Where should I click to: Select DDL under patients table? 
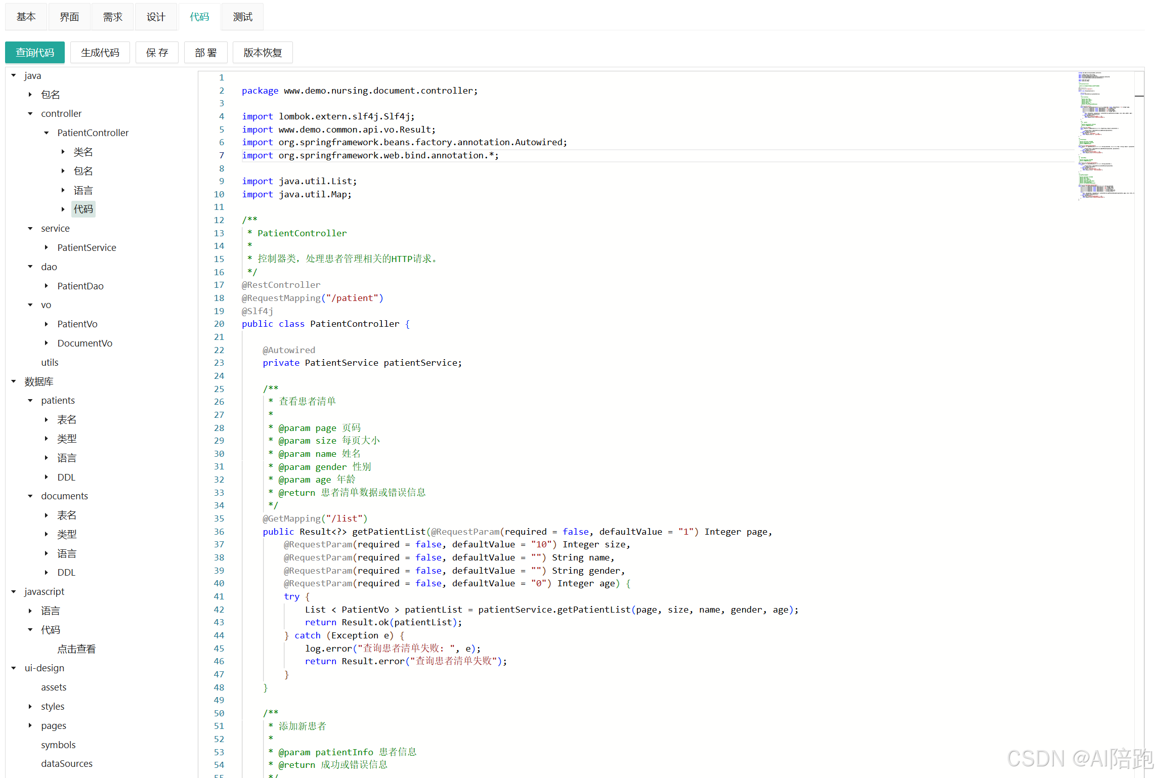(66, 477)
